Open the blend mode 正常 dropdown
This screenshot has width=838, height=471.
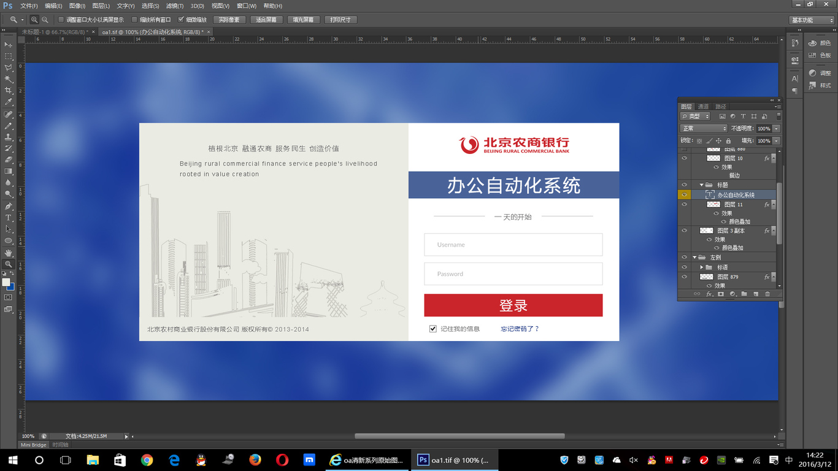coord(704,129)
